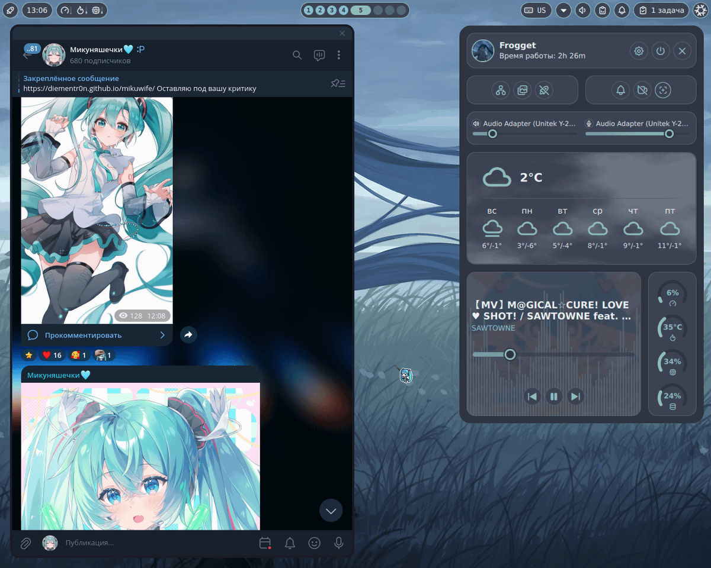Toggle notifications bell in Frogget panel

click(x=620, y=90)
